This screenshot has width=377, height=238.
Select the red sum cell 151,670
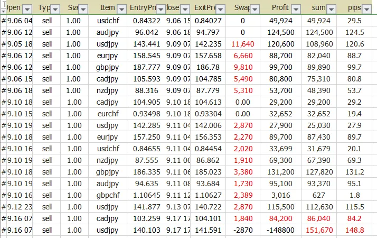(319, 230)
